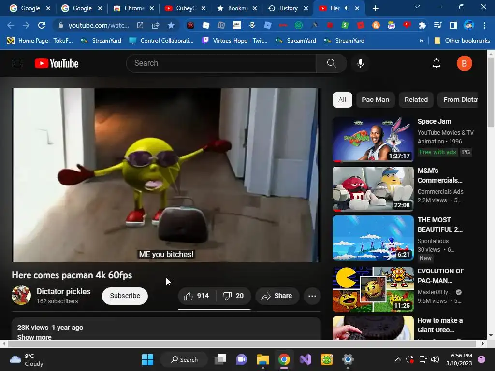Focus the YouTube search field
The height and width of the screenshot is (371, 495).
(x=221, y=63)
